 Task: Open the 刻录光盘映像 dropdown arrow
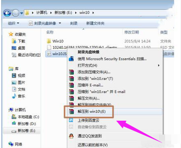(60, 23)
